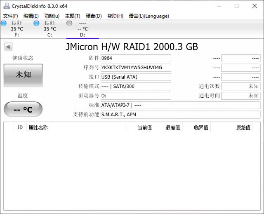The width and height of the screenshot is (264, 214).
Task: Click the 原始值 column header
Action: tap(232, 127)
